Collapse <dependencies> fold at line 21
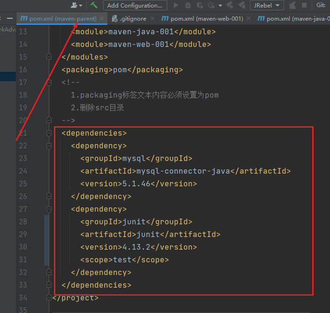The width and height of the screenshot is (330, 313). click(x=49, y=133)
